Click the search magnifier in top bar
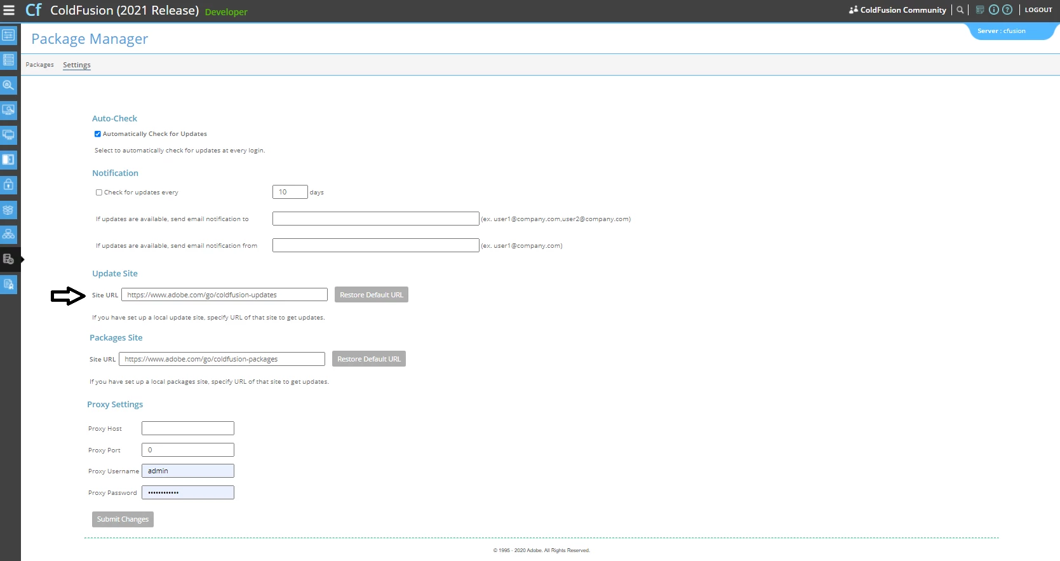 coord(960,10)
